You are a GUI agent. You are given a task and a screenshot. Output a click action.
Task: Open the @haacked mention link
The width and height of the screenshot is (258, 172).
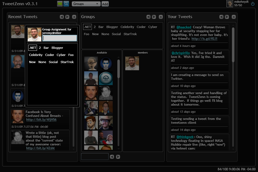click(x=184, y=27)
